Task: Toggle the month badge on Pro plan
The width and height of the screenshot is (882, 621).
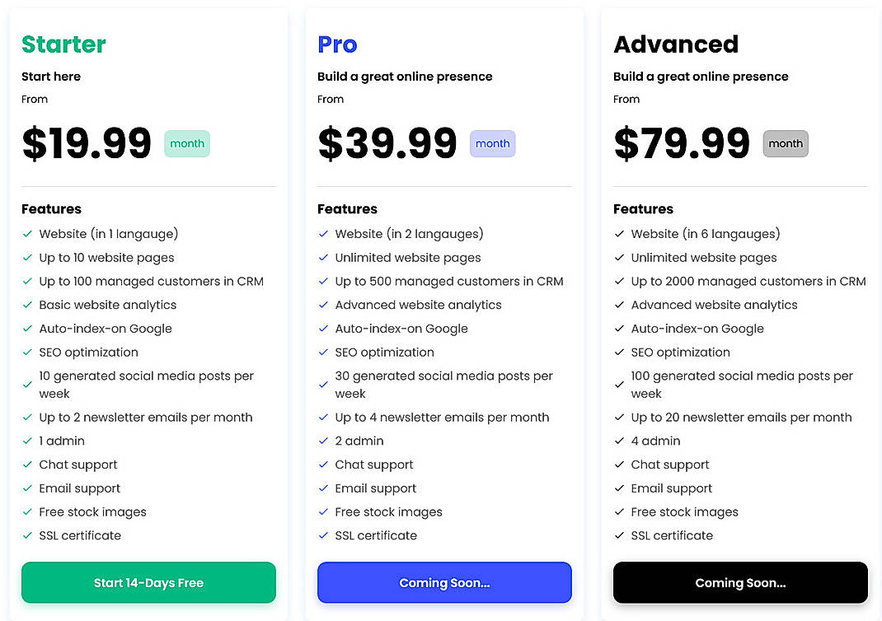Action: tap(492, 143)
